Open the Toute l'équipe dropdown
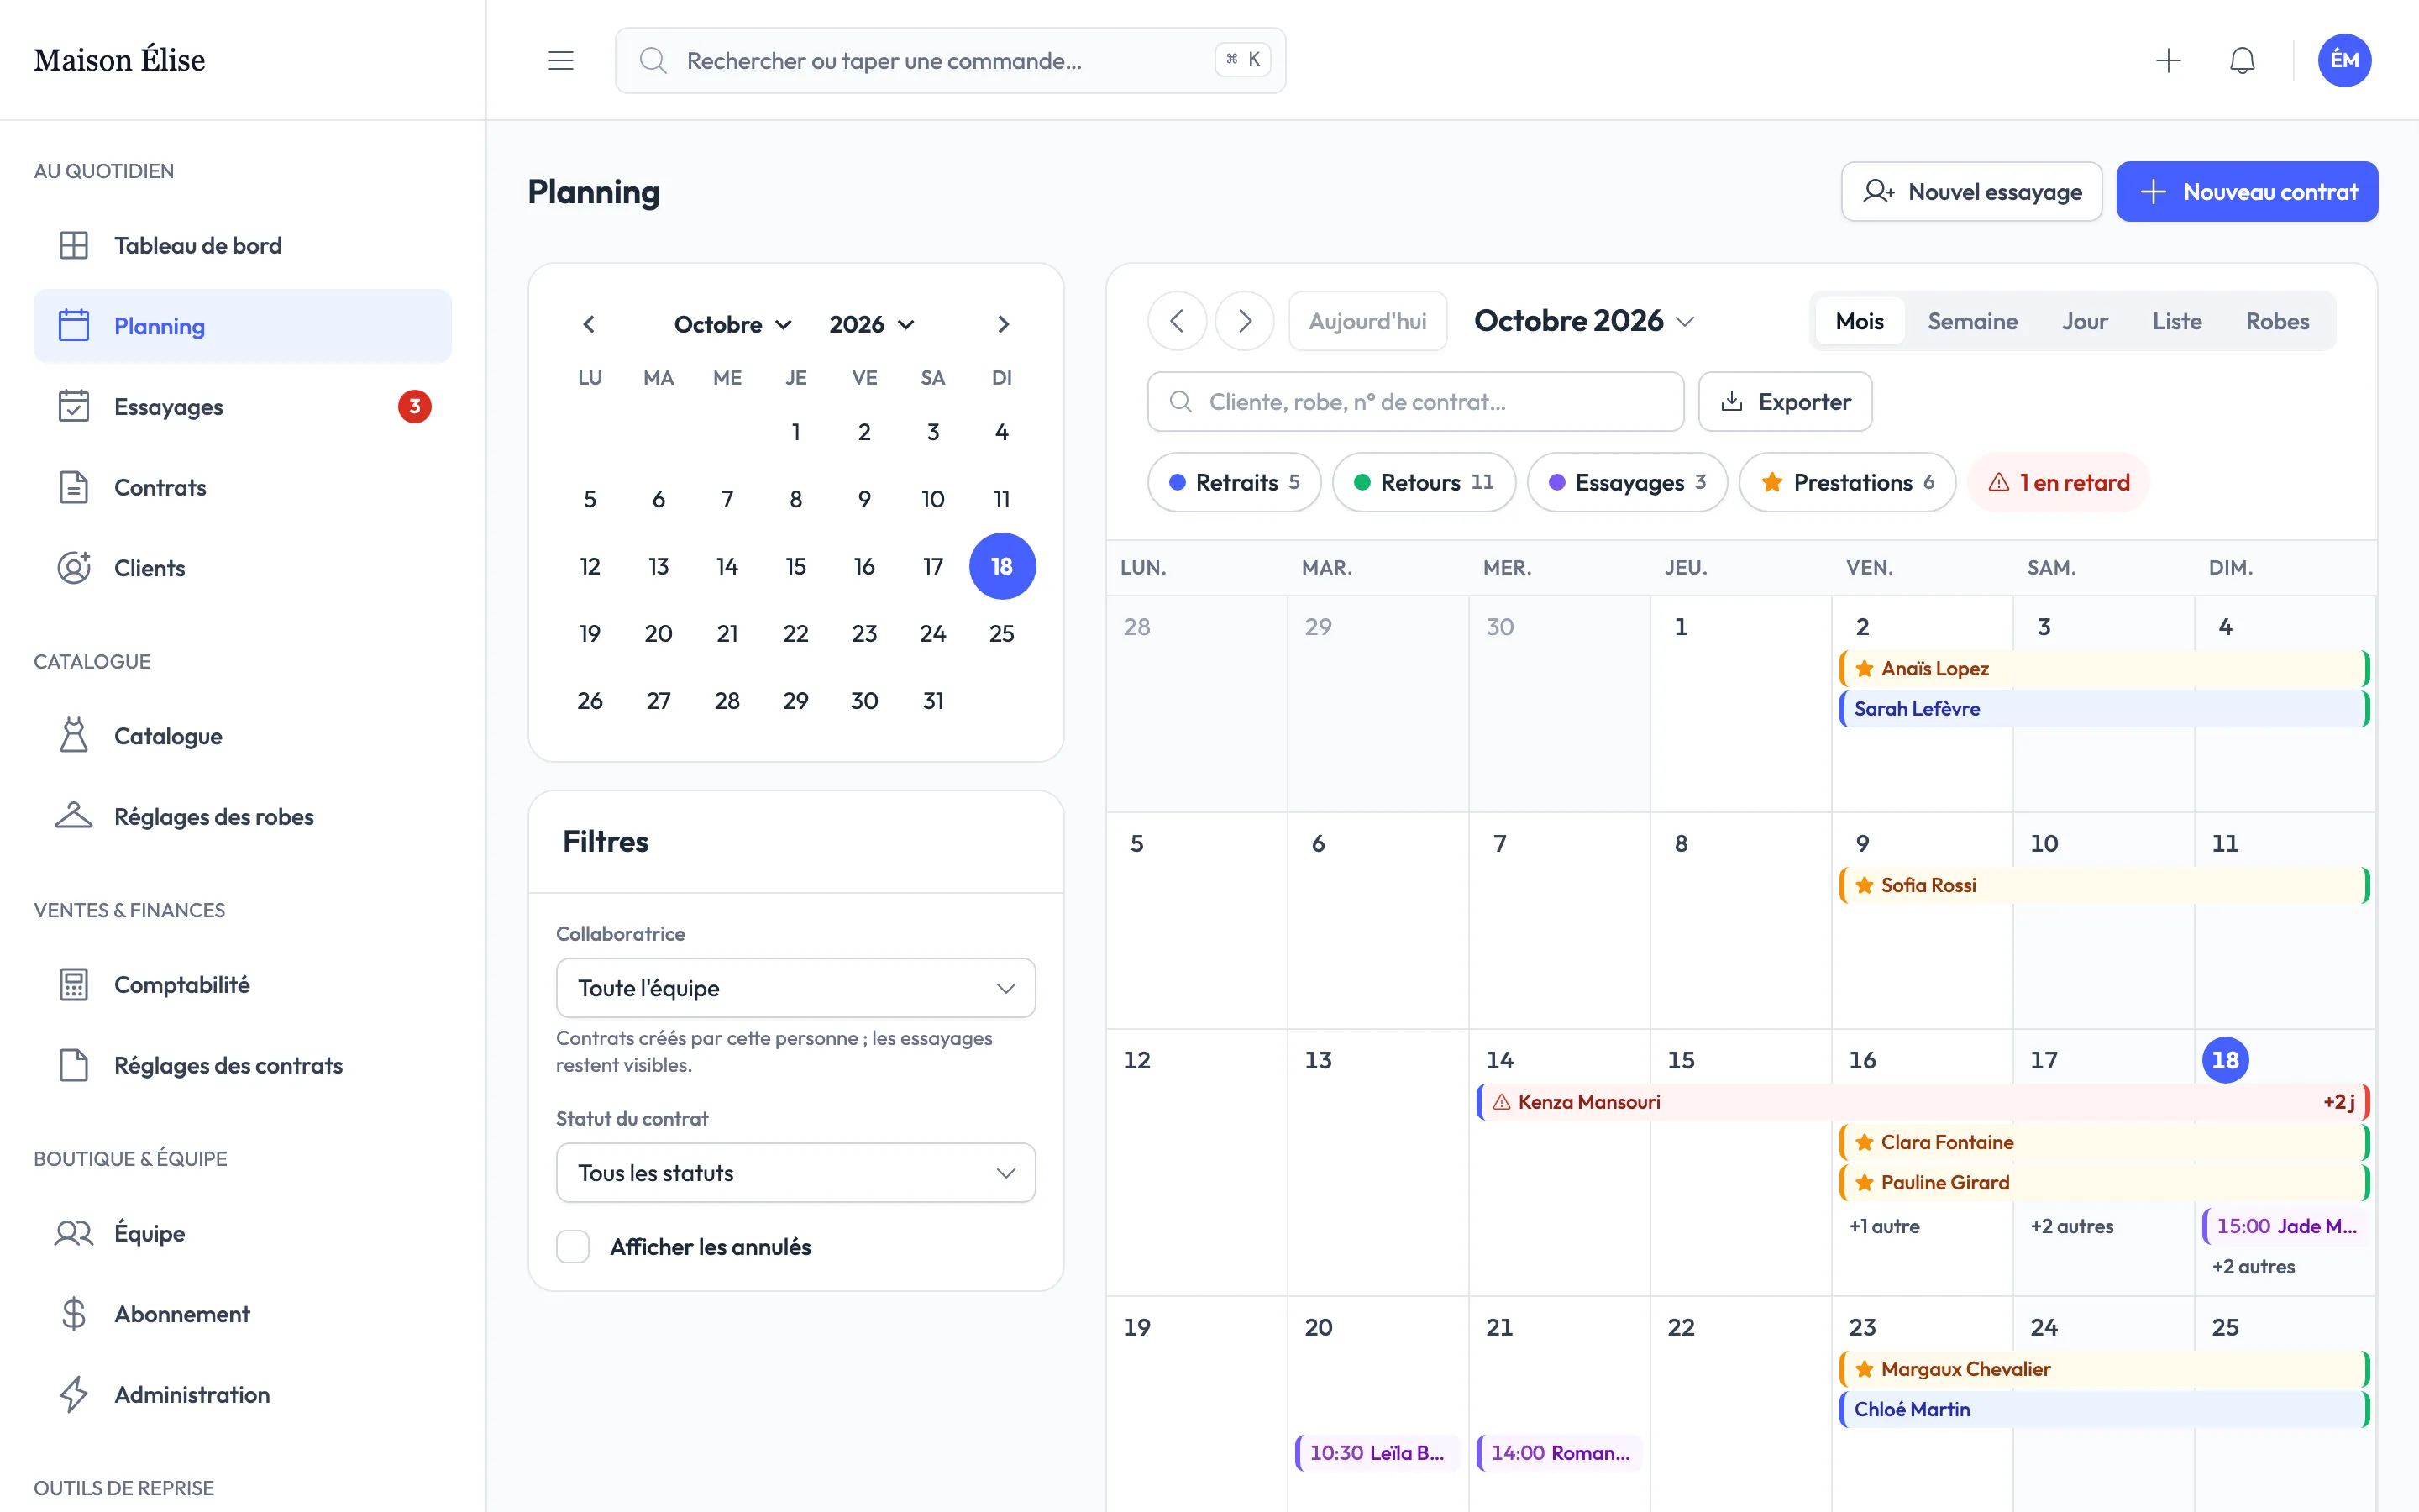Viewport: 2419px width, 1512px height. pyautogui.click(x=795, y=988)
